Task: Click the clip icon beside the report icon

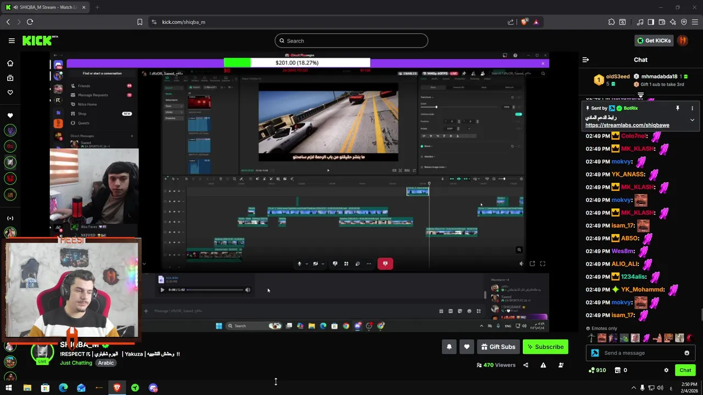Action: coord(561,365)
